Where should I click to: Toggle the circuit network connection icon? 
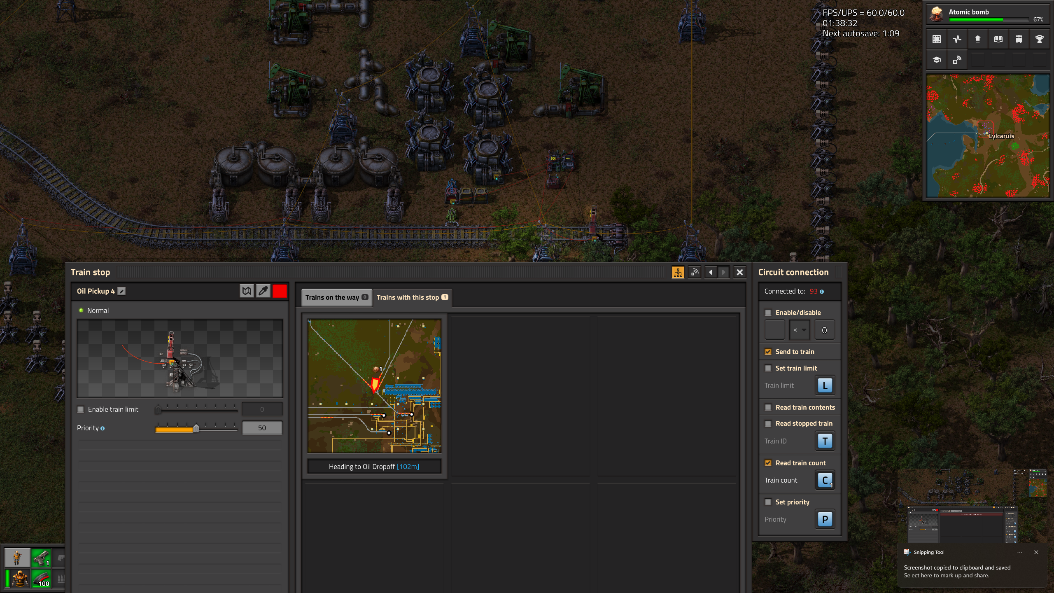678,272
